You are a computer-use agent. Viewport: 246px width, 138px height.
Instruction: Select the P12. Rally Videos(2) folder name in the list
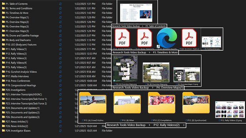[x=16, y=54]
